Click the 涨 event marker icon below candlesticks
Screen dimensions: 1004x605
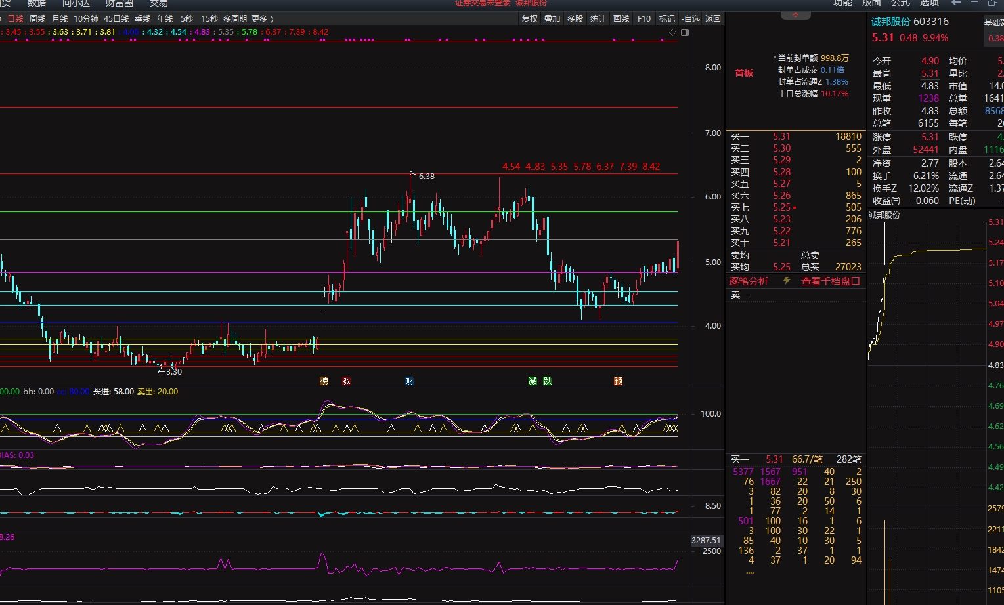346,381
